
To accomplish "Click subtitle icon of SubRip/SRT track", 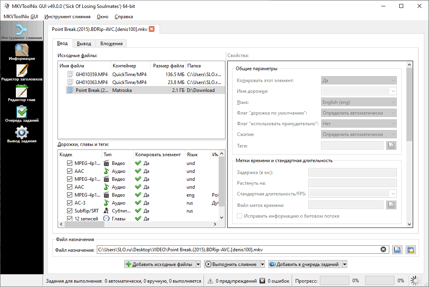I will click(106, 211).
